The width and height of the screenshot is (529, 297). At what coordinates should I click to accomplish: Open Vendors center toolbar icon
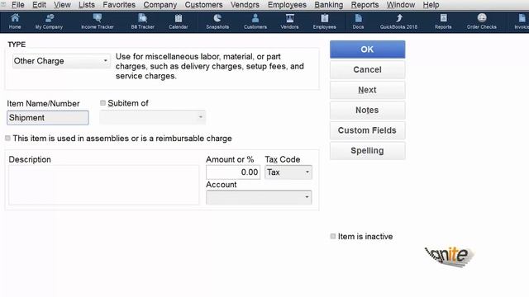(289, 21)
